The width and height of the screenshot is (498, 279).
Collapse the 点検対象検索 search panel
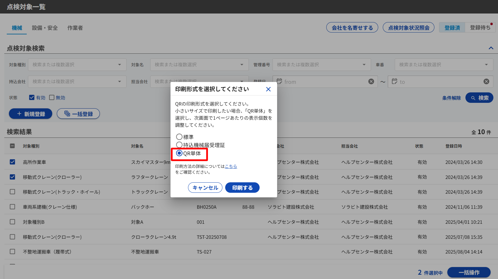point(491,48)
